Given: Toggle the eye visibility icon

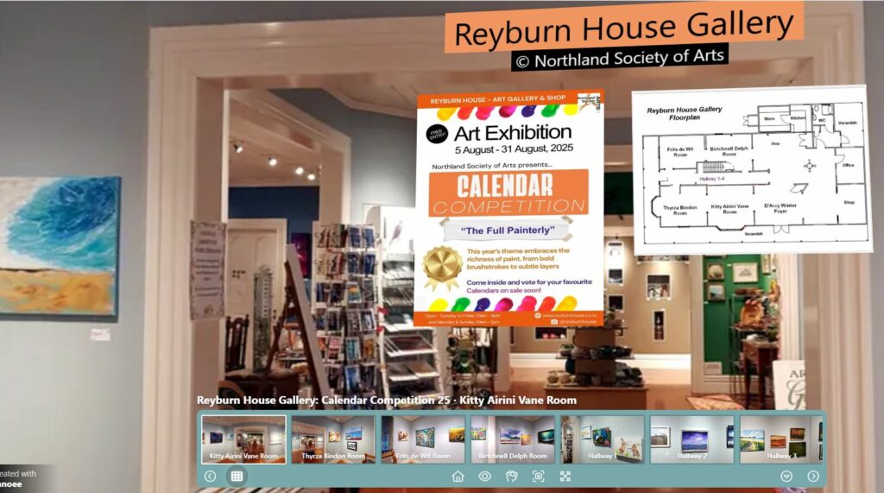Looking at the screenshot, I should 485,477.
